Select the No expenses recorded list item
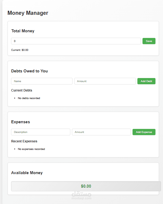Image resolution: width=163 pixels, height=204 pixels. tap(31, 149)
